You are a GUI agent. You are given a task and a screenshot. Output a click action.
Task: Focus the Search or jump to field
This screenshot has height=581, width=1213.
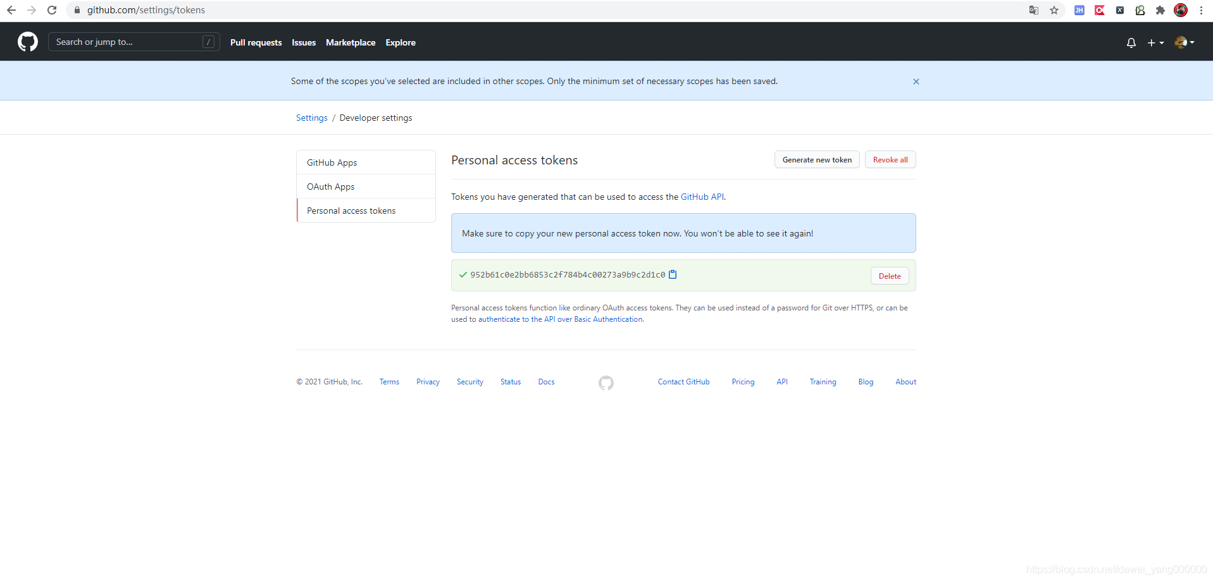134,42
